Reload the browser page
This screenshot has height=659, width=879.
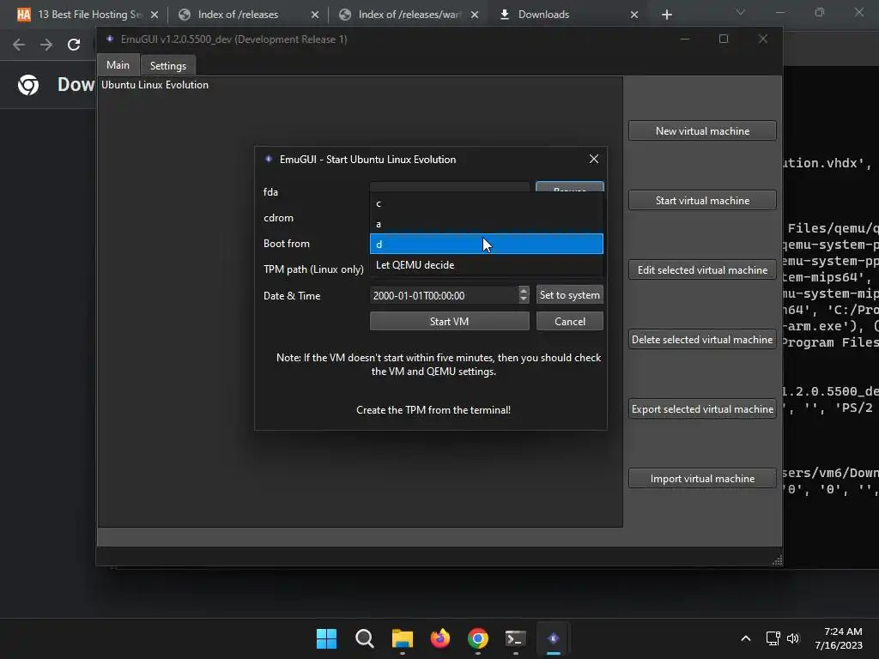tap(74, 45)
